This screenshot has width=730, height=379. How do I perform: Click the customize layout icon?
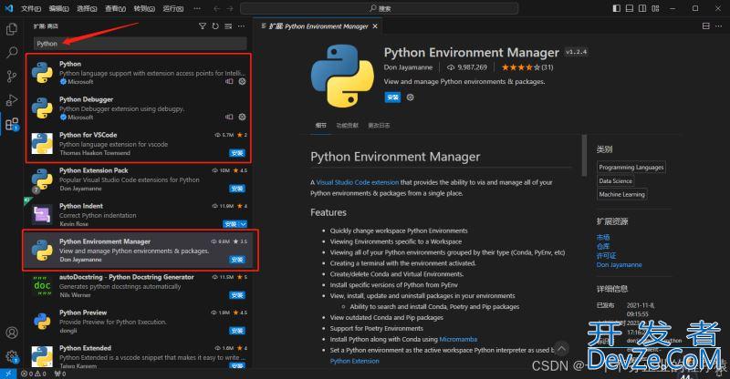655,8
